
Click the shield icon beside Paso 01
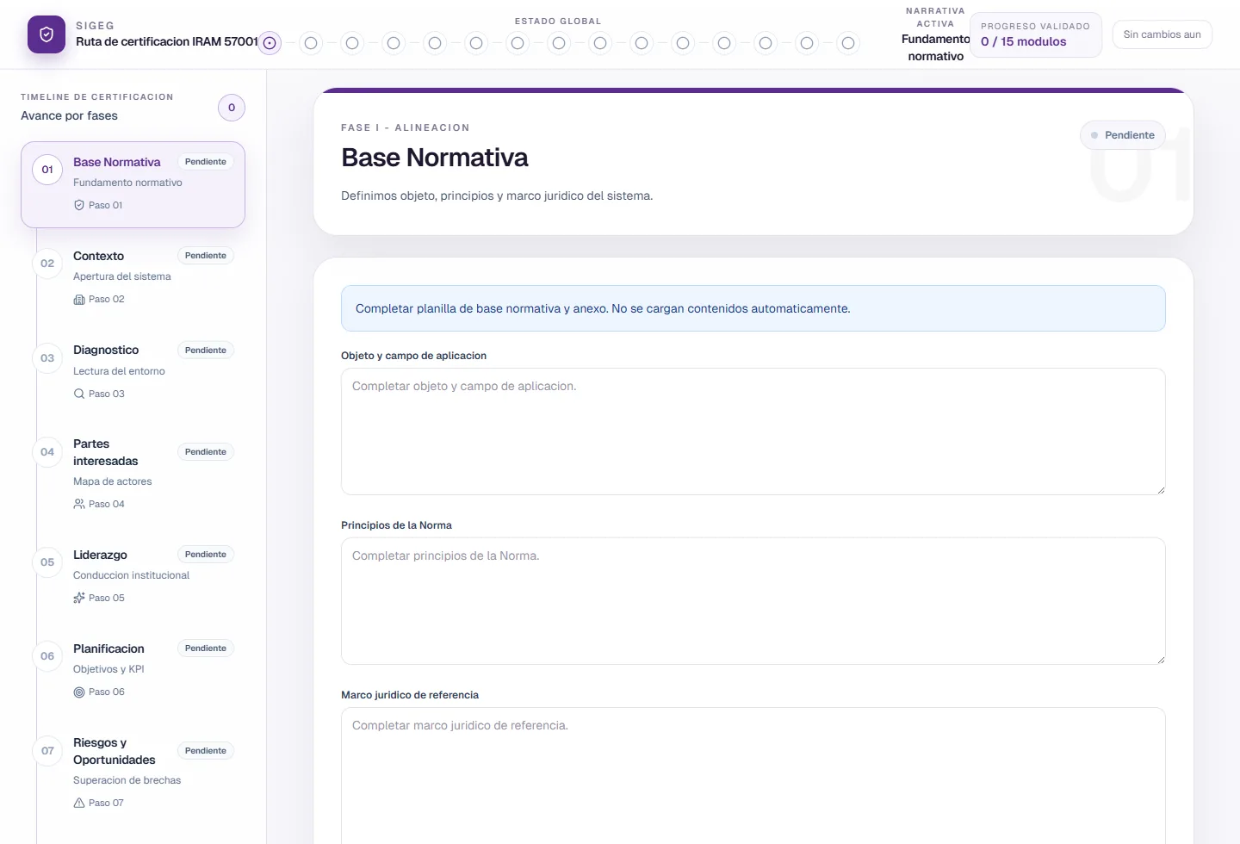click(x=79, y=205)
